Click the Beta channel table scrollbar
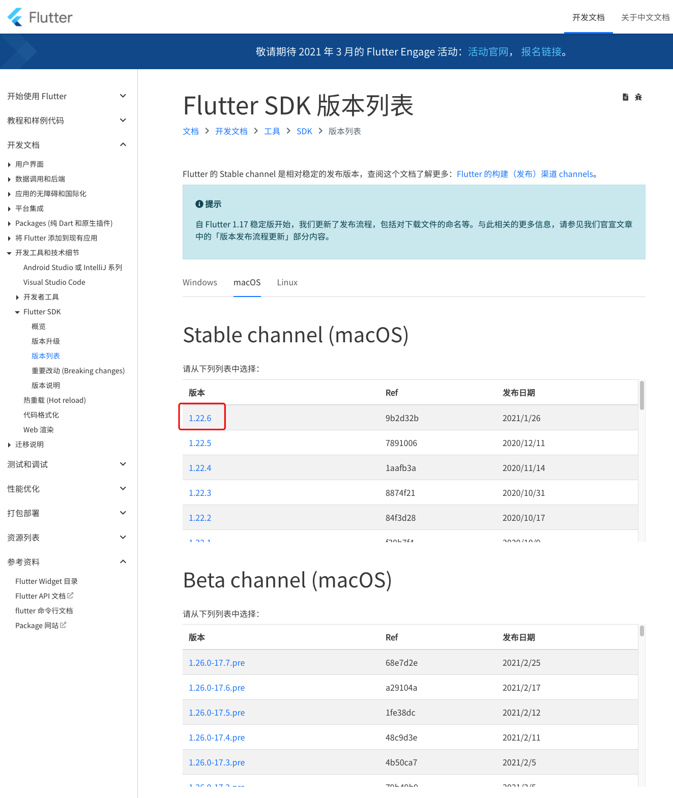The width and height of the screenshot is (673, 798). [642, 631]
